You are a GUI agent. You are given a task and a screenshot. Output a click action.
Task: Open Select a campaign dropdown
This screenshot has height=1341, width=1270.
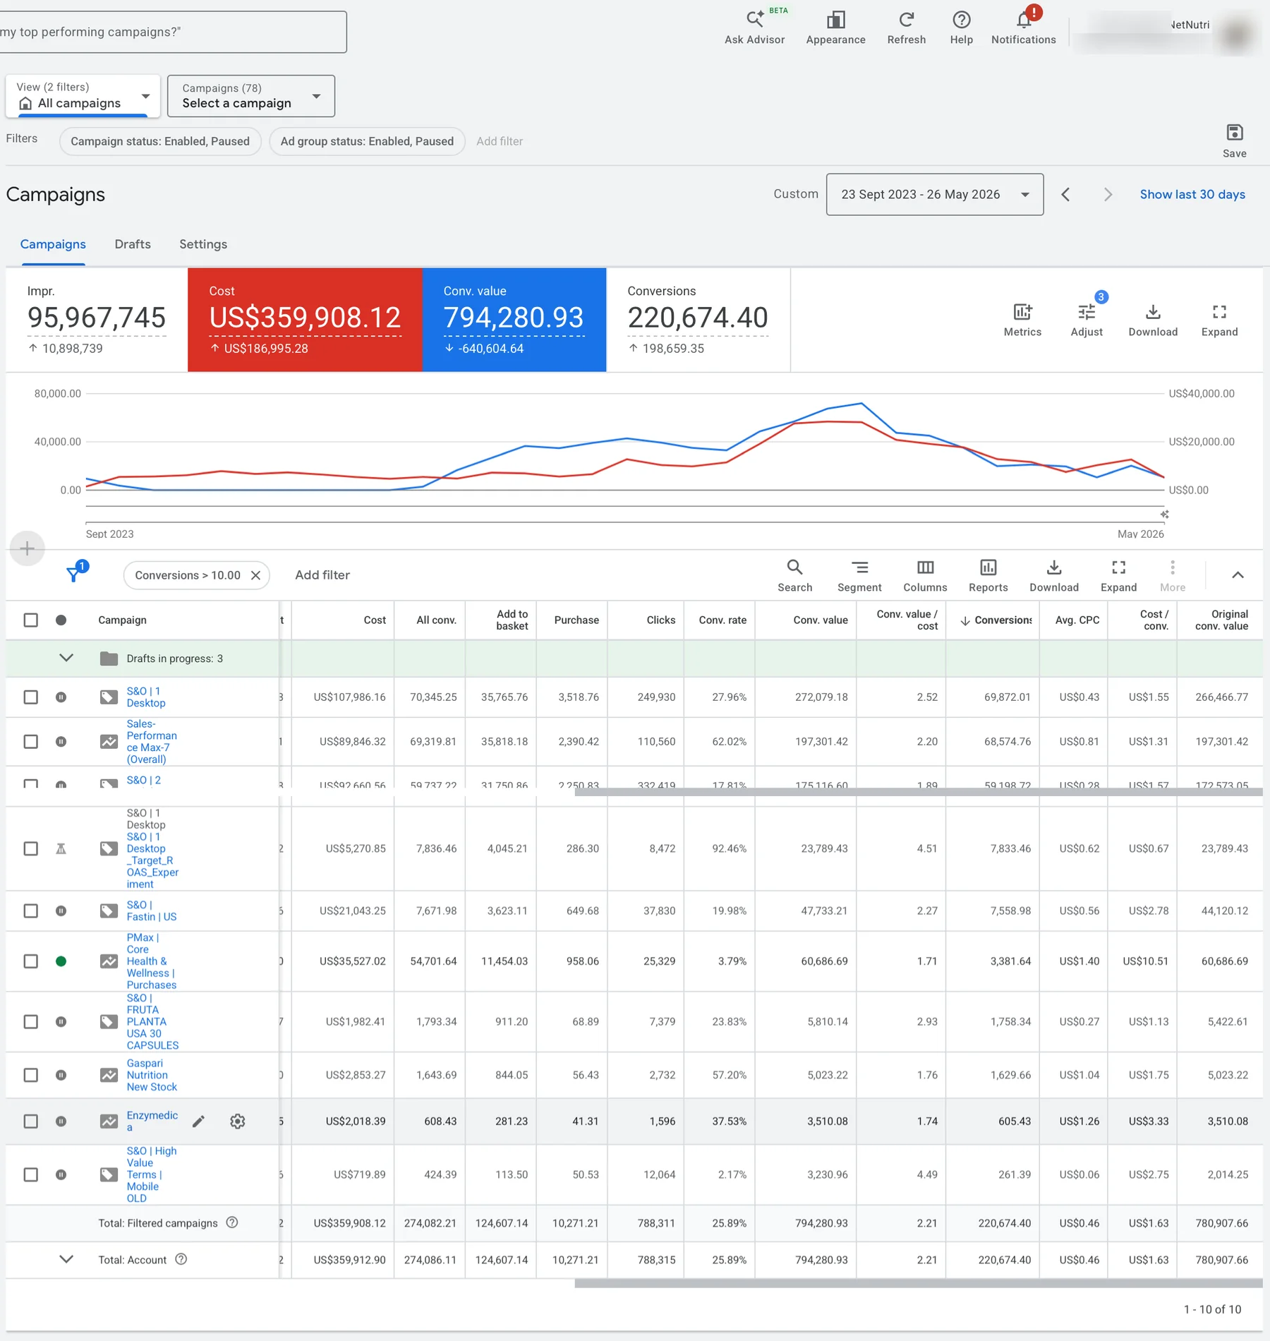[251, 96]
